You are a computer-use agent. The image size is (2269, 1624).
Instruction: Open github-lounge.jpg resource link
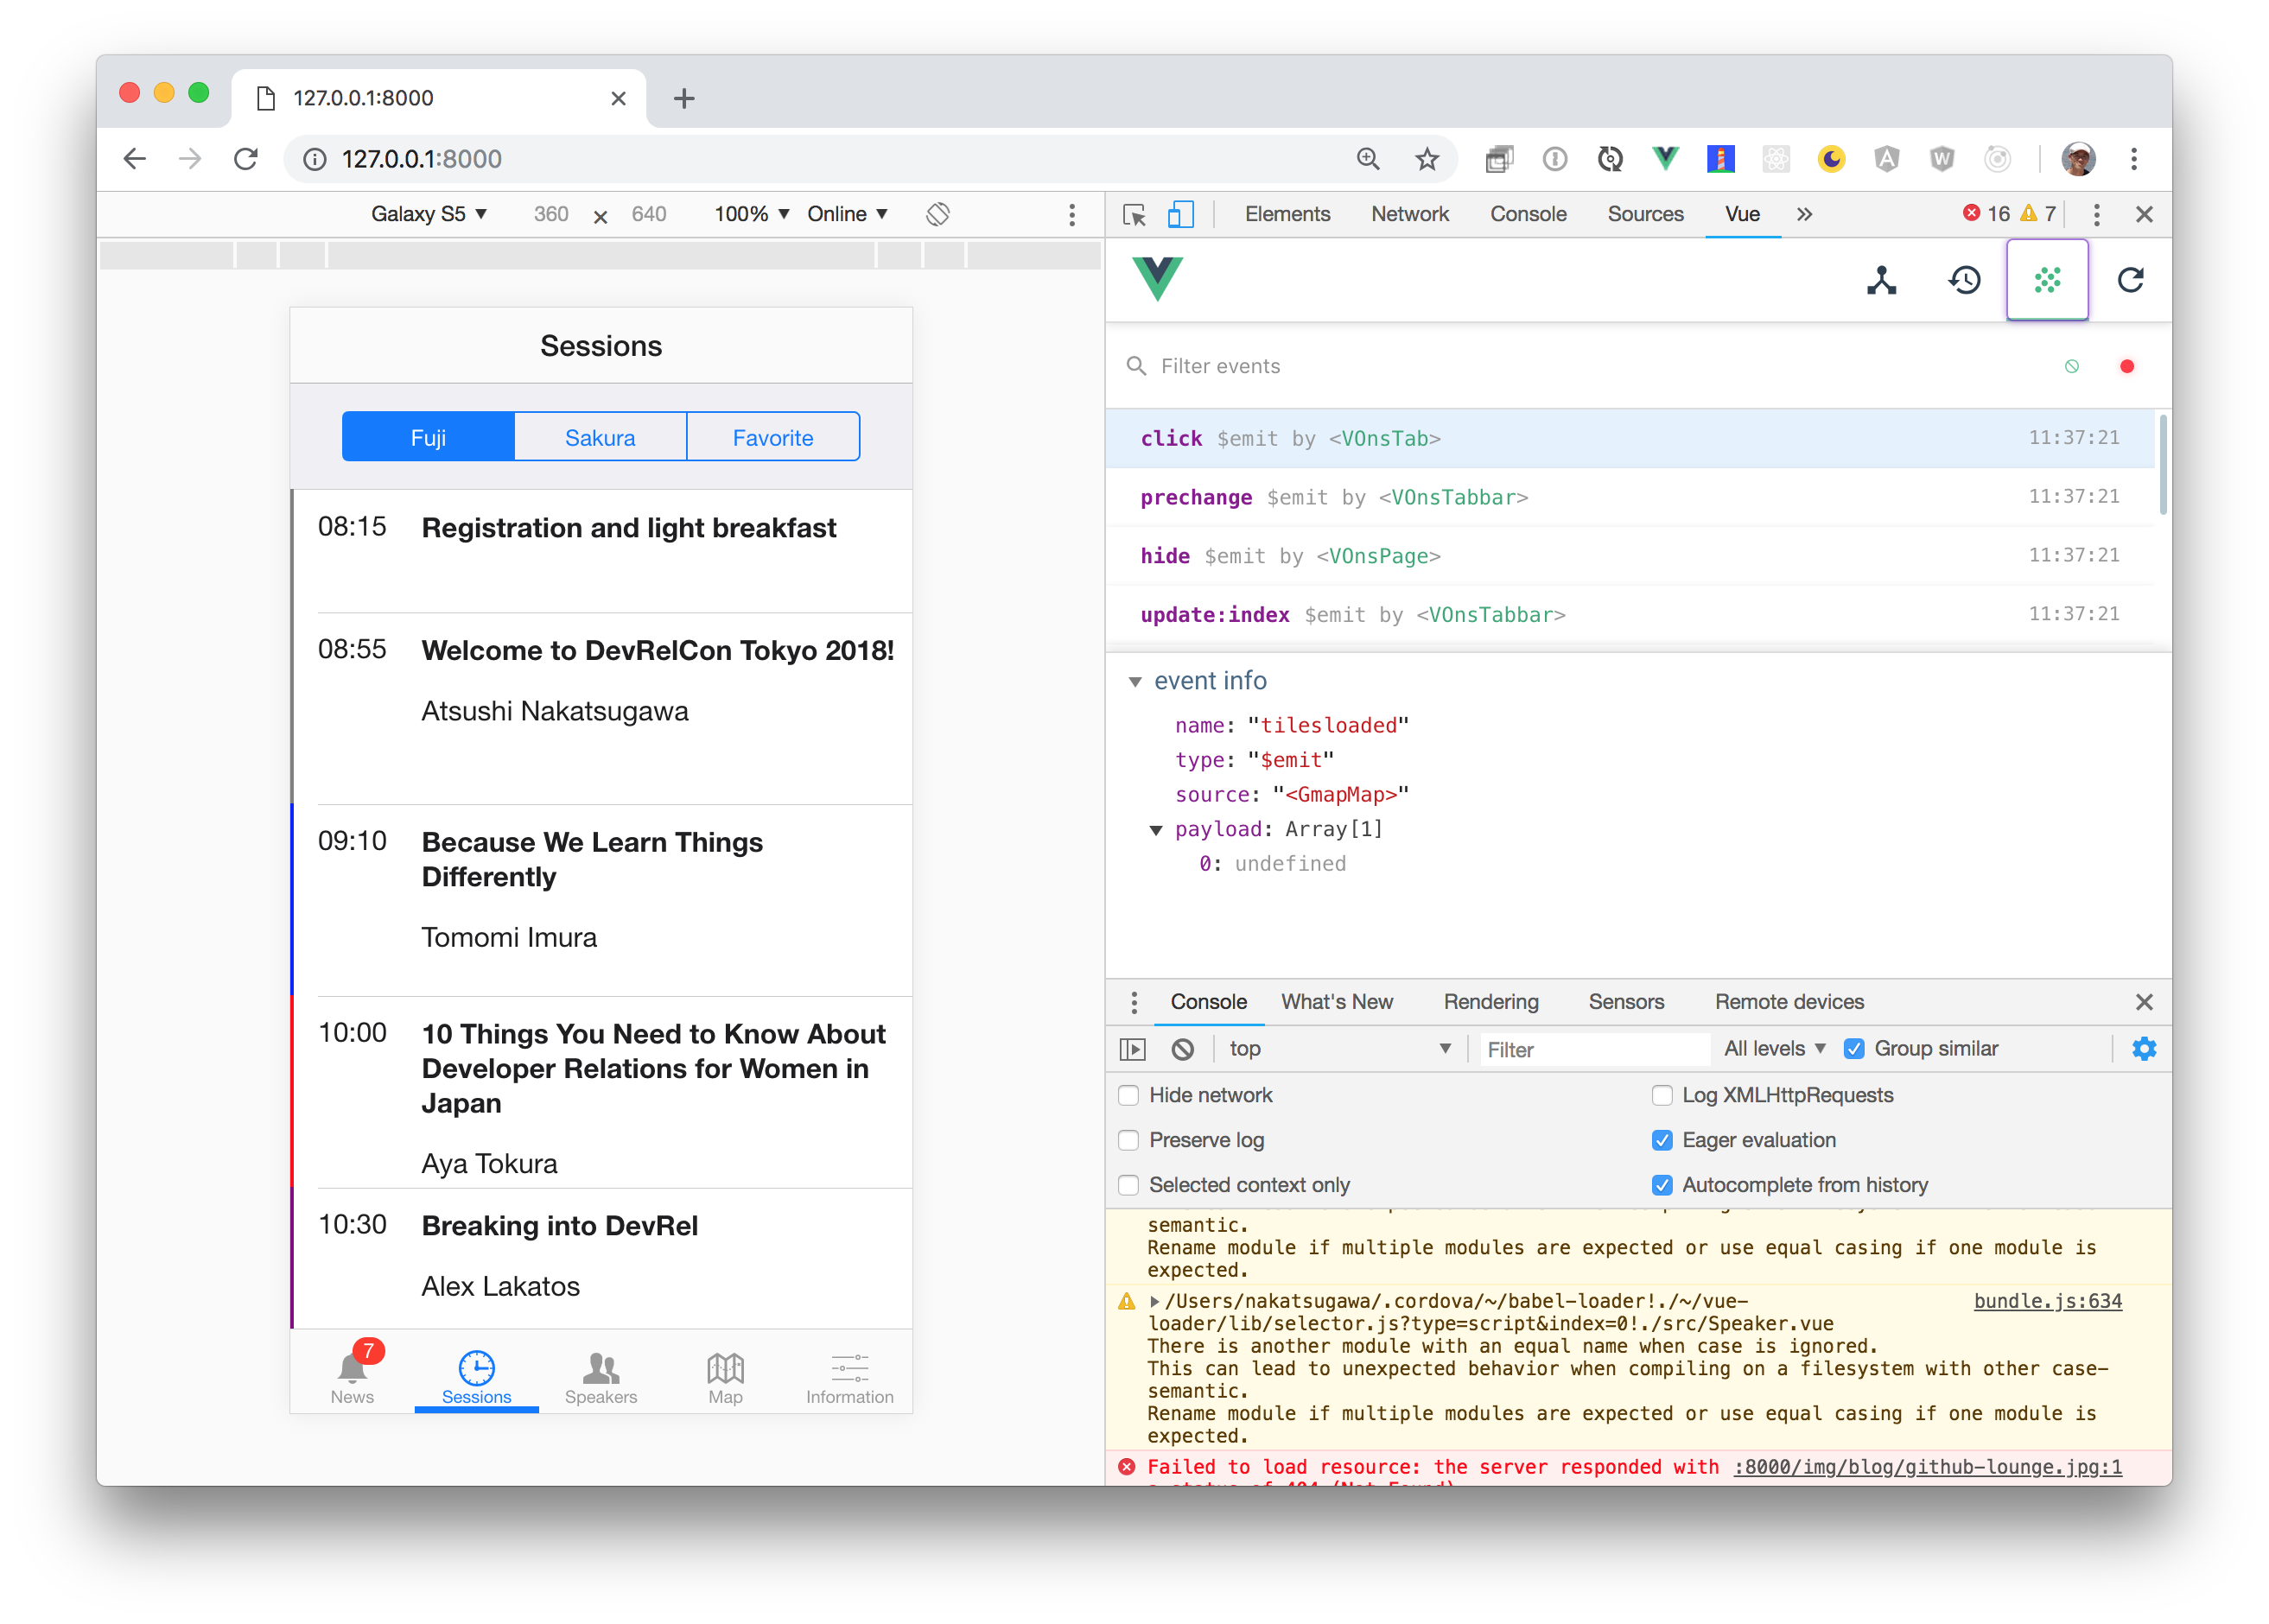[1928, 1467]
